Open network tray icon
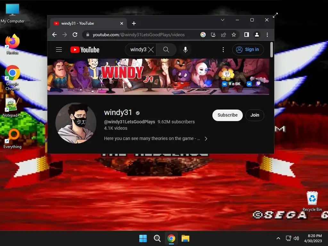The height and width of the screenshot is (246, 328). (x=289, y=238)
